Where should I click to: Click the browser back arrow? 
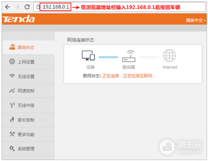7,7
